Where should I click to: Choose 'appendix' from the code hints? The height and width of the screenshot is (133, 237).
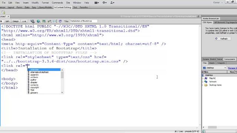click(x=44, y=75)
